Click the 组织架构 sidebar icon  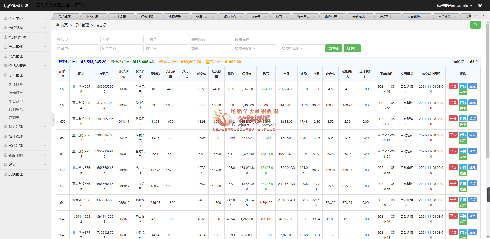click(6, 28)
